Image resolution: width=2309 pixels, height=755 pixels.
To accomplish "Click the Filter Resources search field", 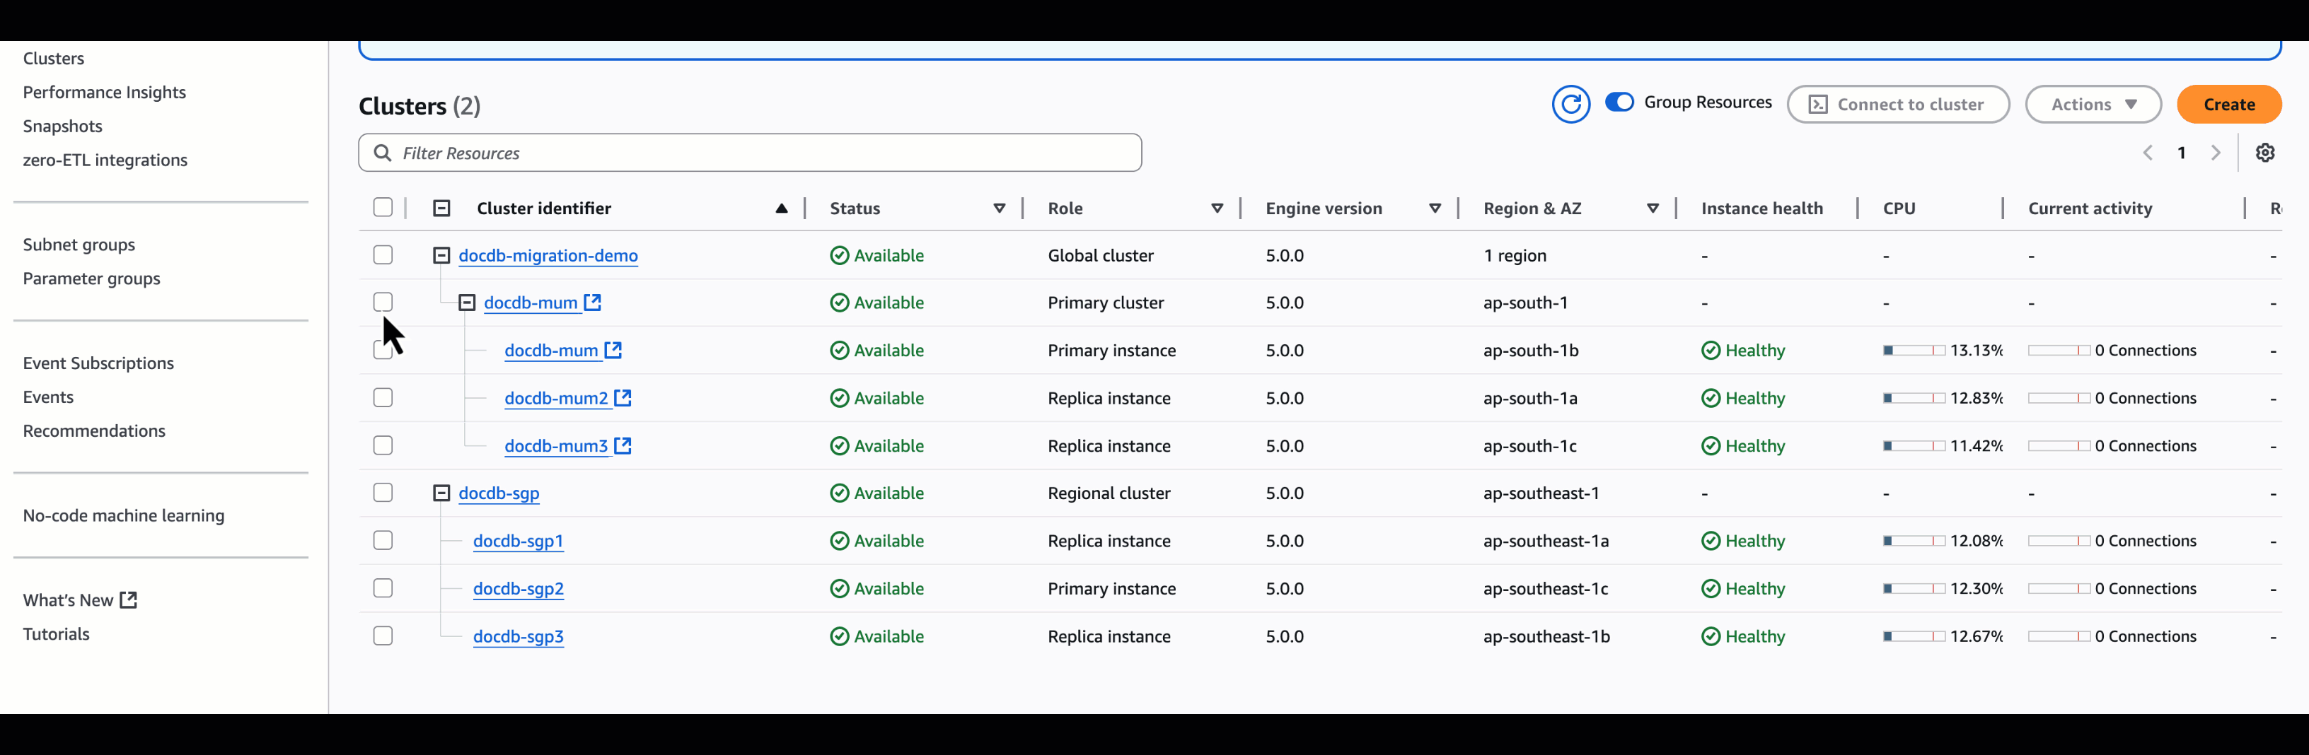I will [x=762, y=153].
